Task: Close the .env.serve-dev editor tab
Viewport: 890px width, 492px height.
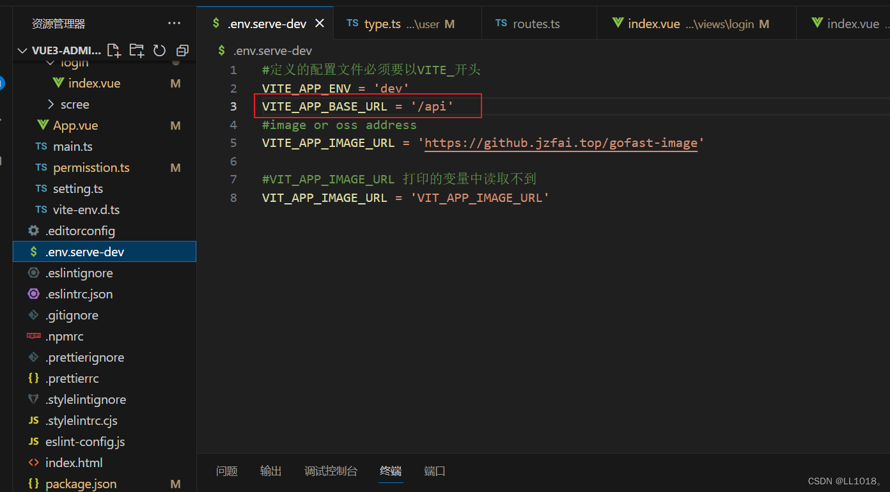Action: coord(320,24)
